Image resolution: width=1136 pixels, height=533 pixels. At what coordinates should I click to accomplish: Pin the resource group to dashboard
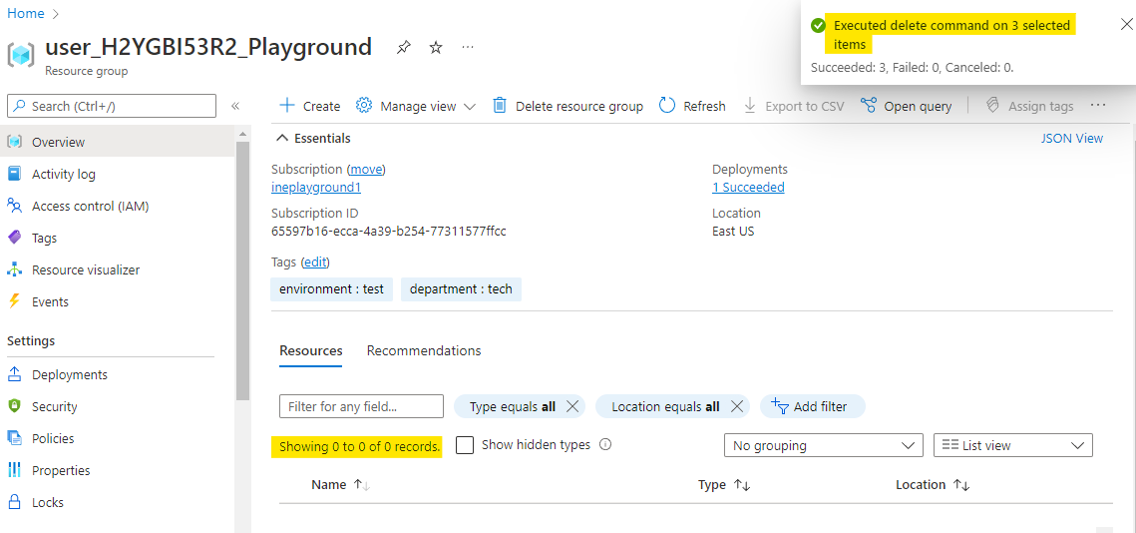point(403,48)
